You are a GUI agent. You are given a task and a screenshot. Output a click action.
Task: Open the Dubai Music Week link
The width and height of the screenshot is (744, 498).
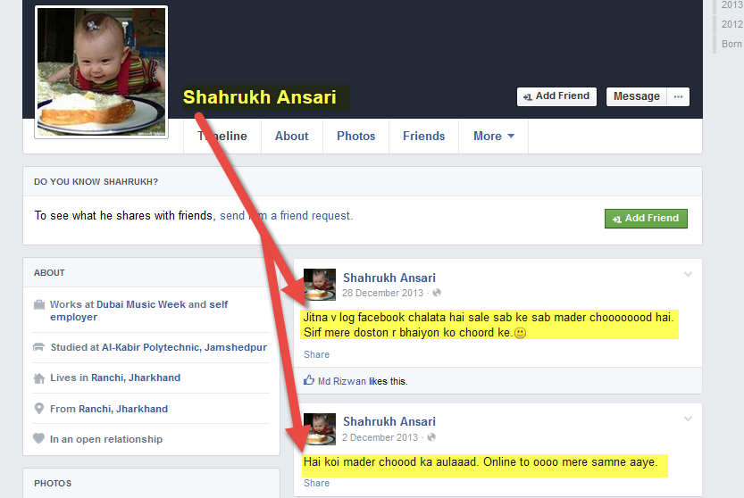coord(141,304)
